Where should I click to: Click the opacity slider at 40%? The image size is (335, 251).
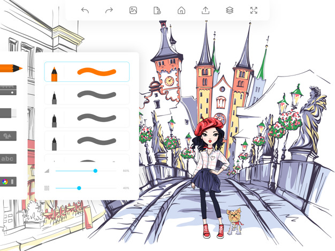point(79,188)
